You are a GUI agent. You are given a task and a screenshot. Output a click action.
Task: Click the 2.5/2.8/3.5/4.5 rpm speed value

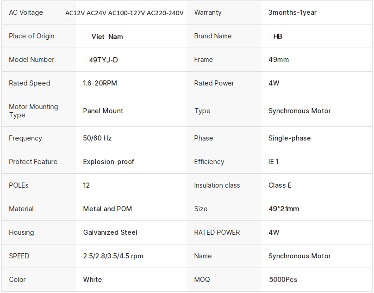pyautogui.click(x=113, y=256)
